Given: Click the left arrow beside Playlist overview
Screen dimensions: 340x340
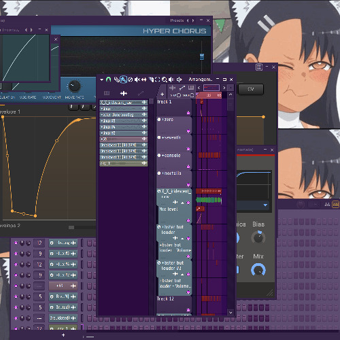Looking at the screenshot, I should coord(199,88).
